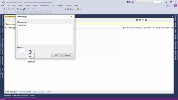The width and height of the screenshot is (178, 100).
Task: Click the Dequeue Count column header
Action: [167, 28]
